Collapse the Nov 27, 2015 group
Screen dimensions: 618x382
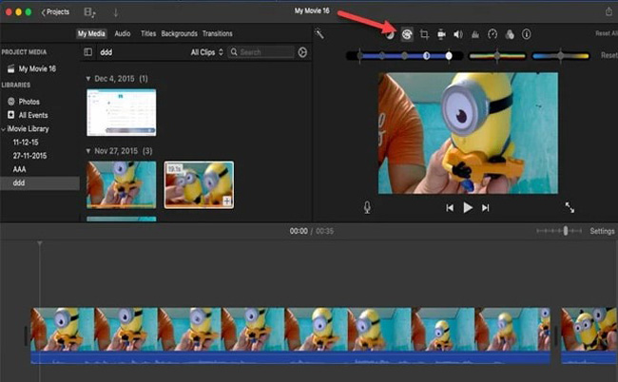88,151
